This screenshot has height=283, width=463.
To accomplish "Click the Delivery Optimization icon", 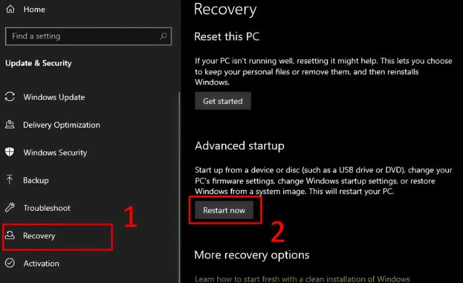I will (x=10, y=124).
